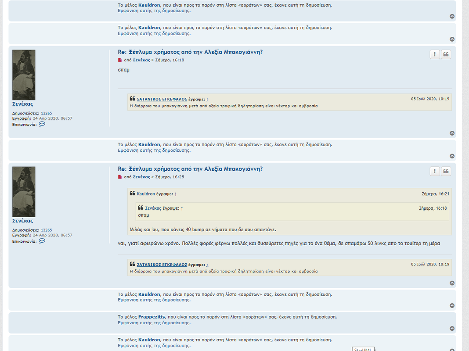469x351 pixels.
Task: Click the Σενέκας avatar in the 16:25 post
Action: (x=24, y=192)
